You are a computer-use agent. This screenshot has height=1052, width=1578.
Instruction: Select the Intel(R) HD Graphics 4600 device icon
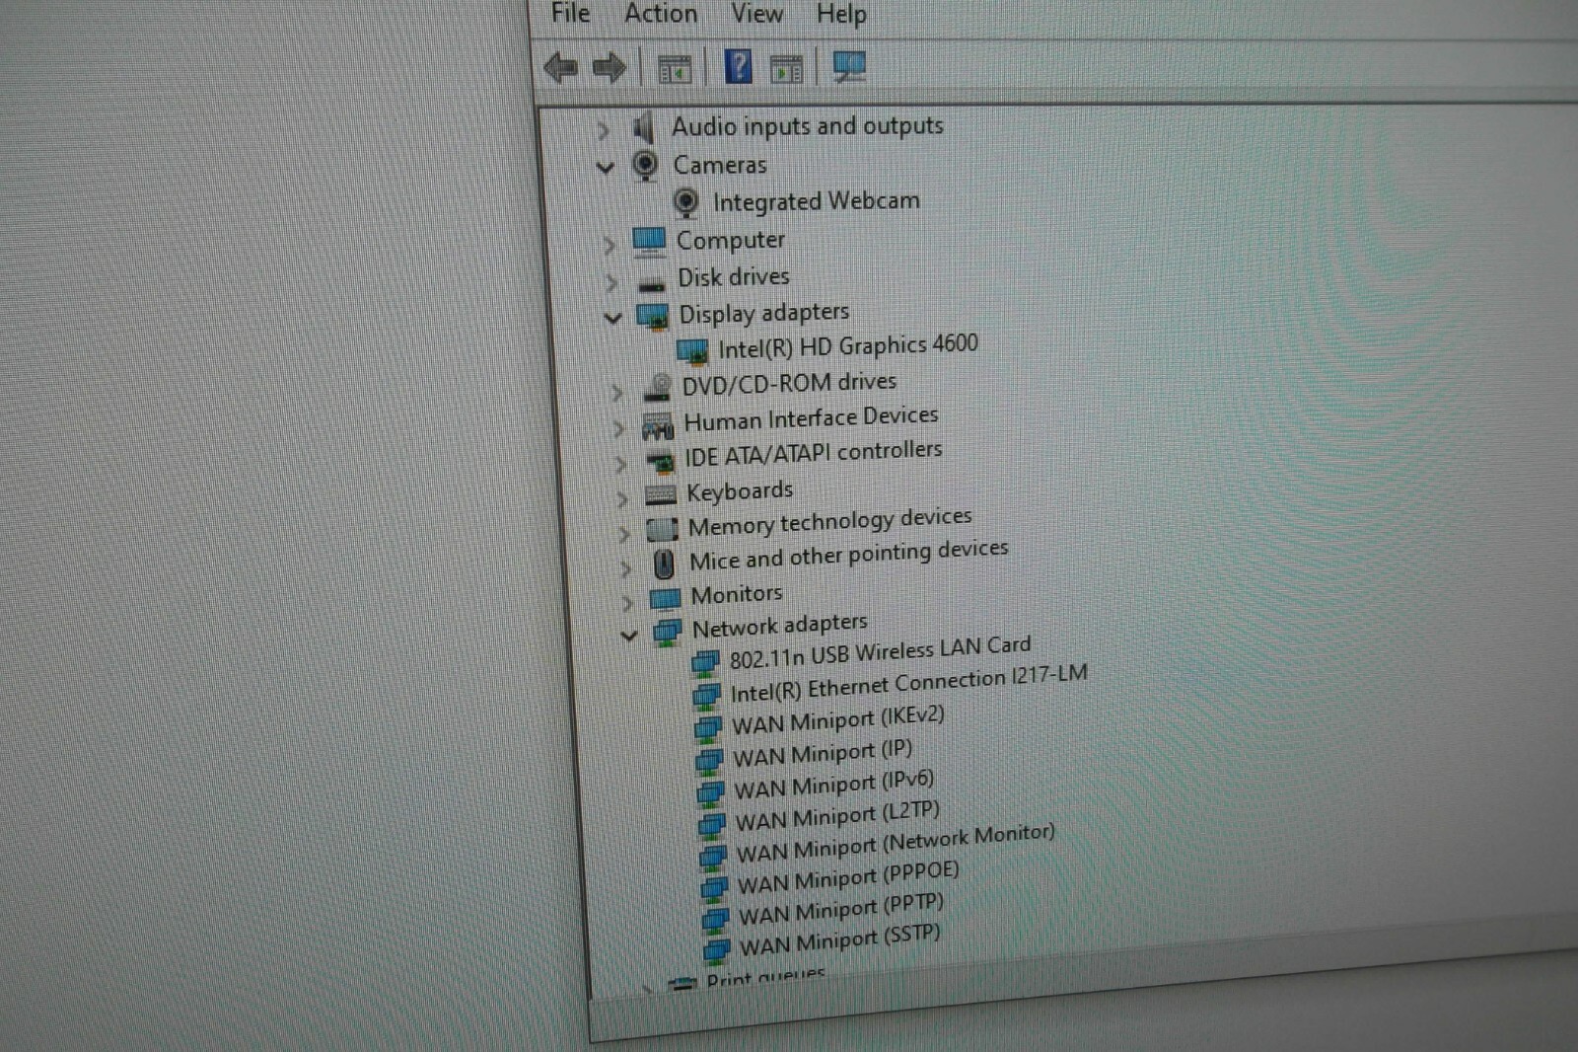tap(692, 352)
